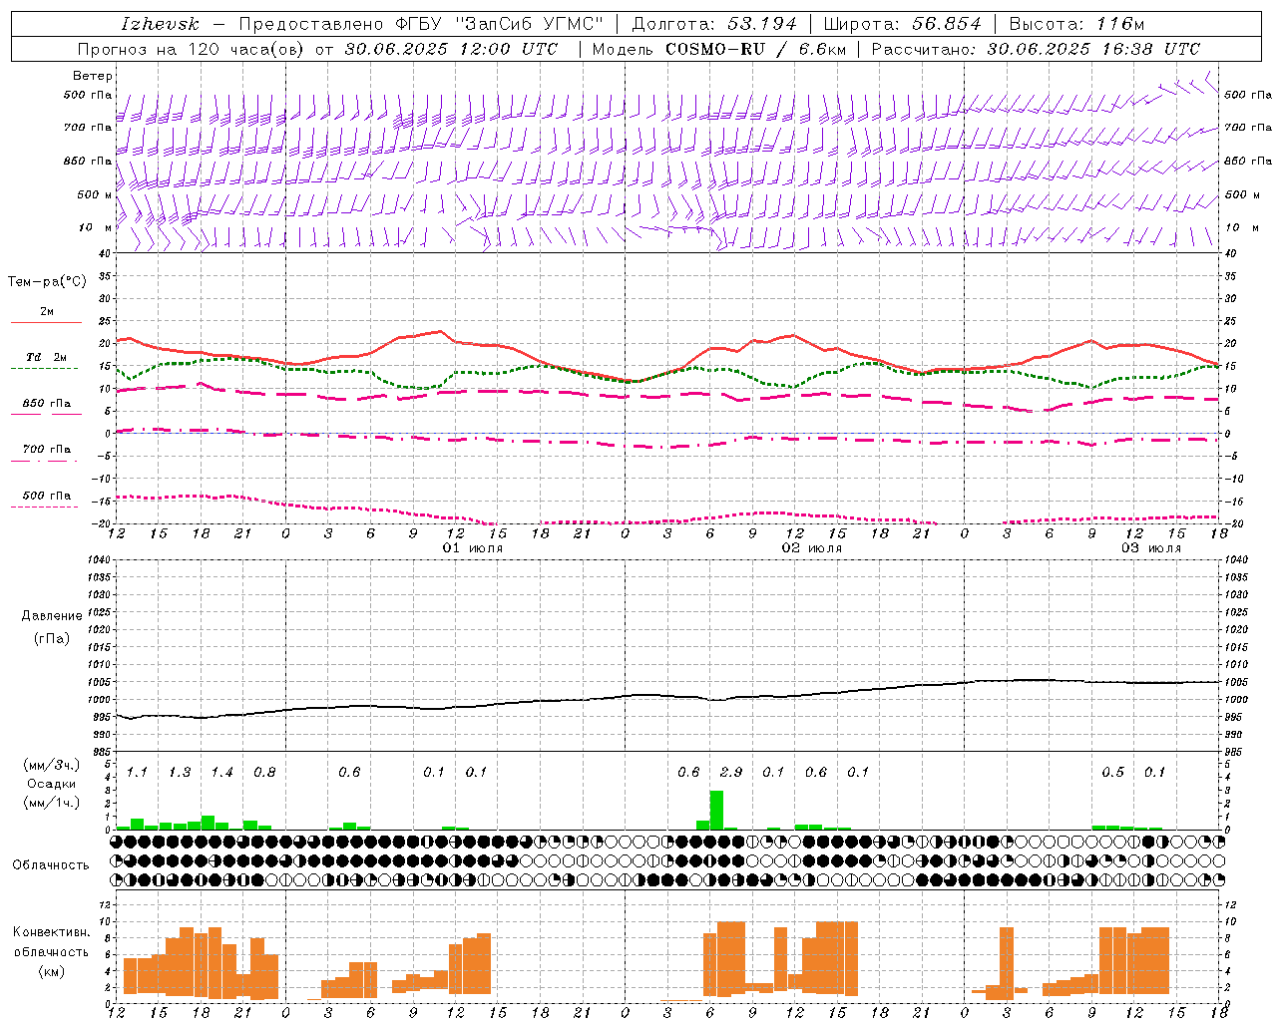The image size is (1277, 1021).
Task: Click the left 850 гПа wind level label
Action: pyautogui.click(x=88, y=161)
